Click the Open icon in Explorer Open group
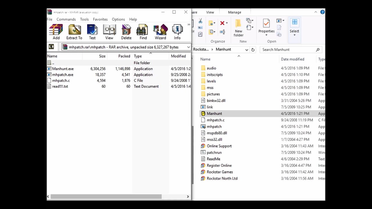This screenshot has width=372, height=209. coord(279,21)
